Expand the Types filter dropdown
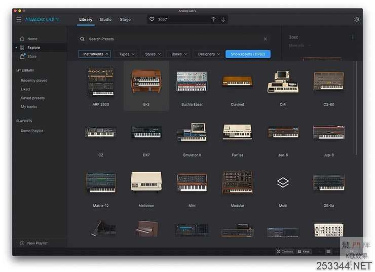This screenshot has height=272, width=375. [126, 54]
